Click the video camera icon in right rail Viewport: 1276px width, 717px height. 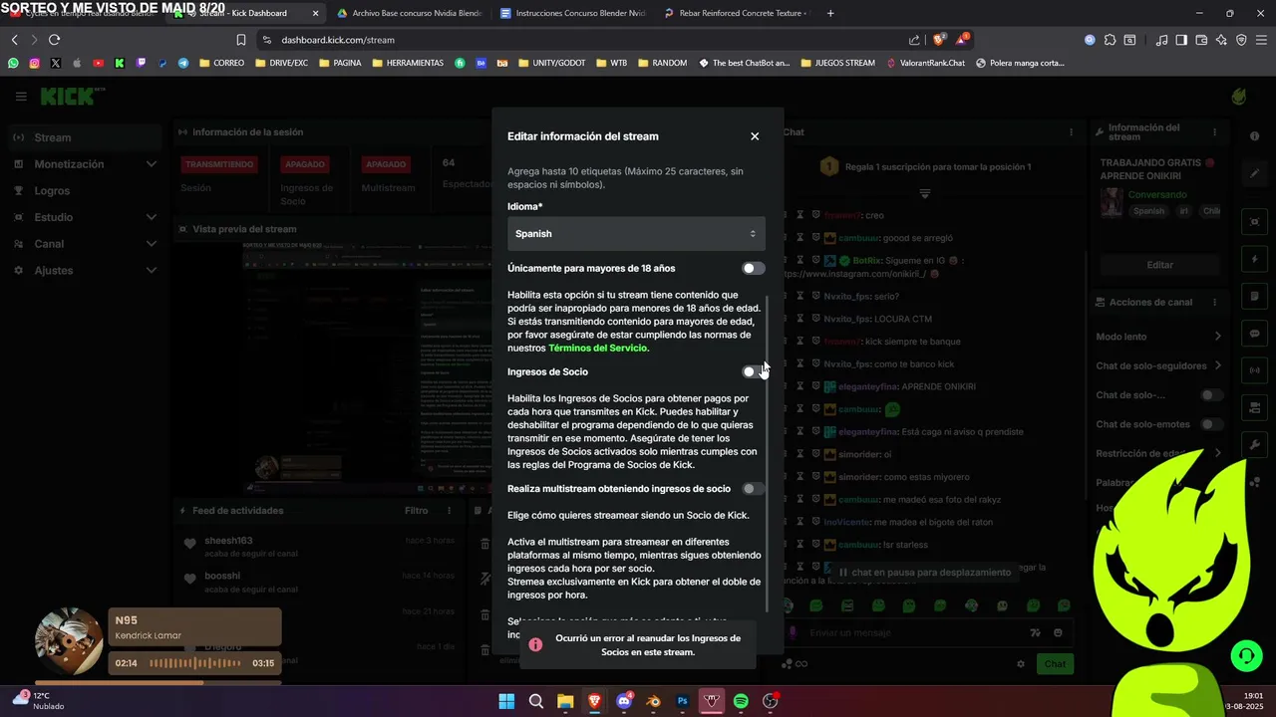[x=1254, y=407]
